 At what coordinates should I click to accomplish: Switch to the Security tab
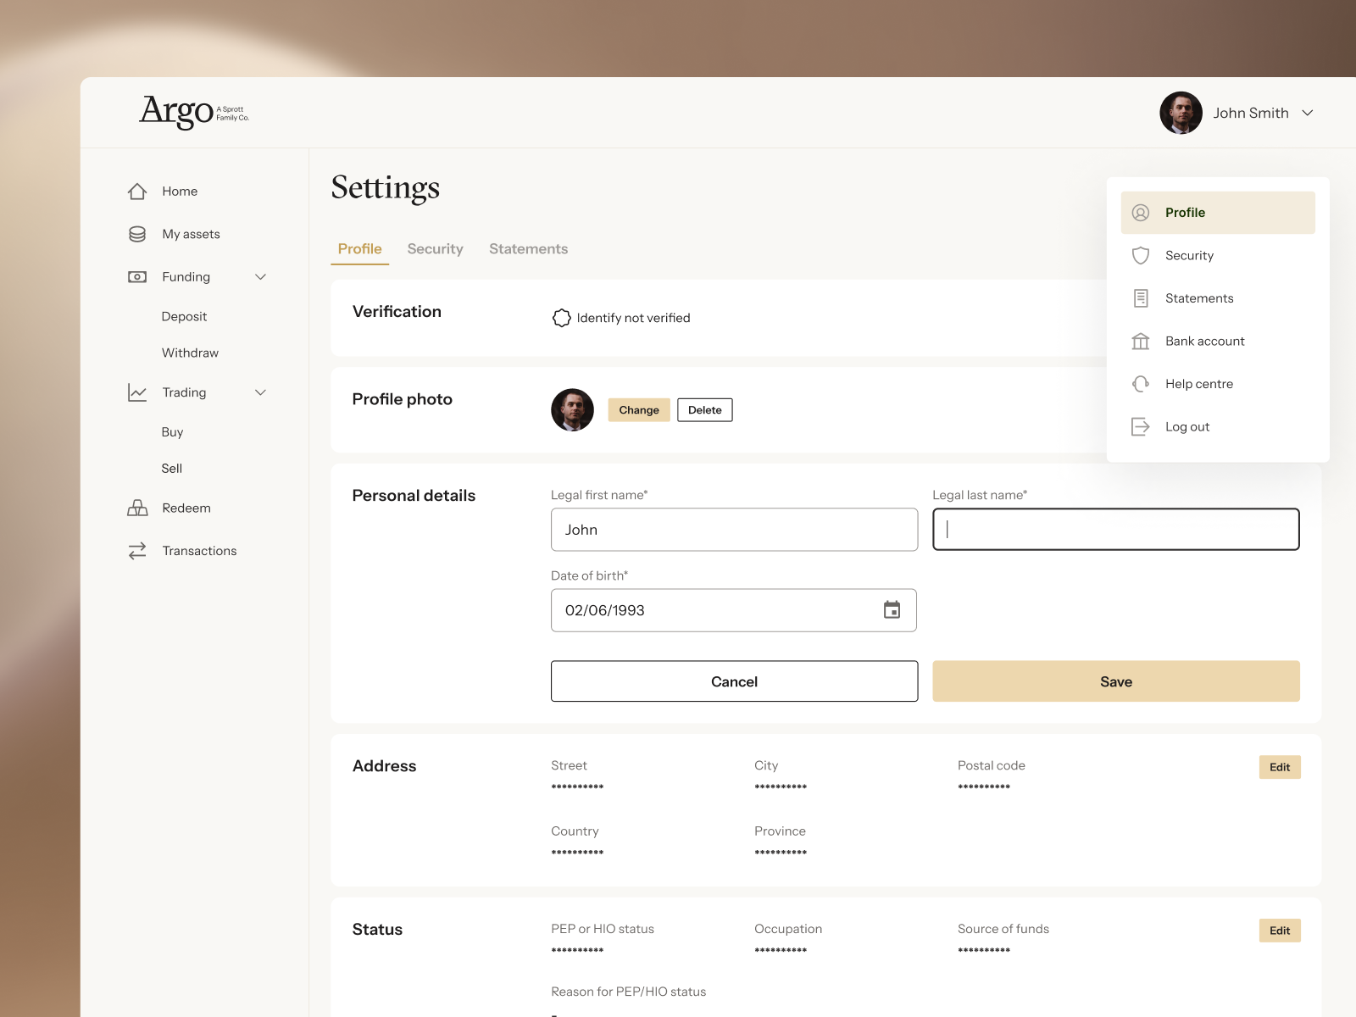[435, 248]
